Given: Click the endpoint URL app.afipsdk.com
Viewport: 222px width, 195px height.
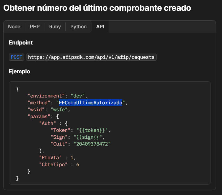Looking at the screenshot, I should (x=91, y=57).
